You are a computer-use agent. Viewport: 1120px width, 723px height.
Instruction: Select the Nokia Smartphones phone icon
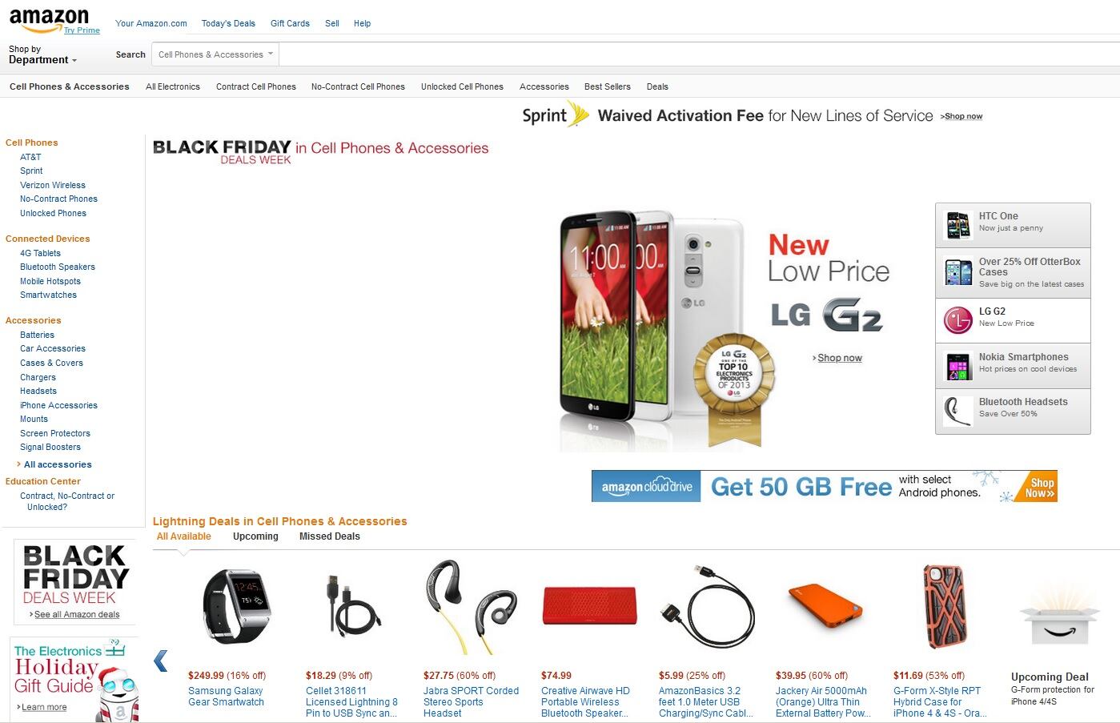958,366
